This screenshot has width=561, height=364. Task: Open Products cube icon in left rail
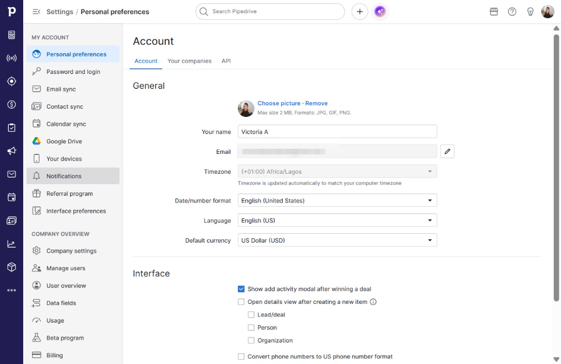(12, 267)
